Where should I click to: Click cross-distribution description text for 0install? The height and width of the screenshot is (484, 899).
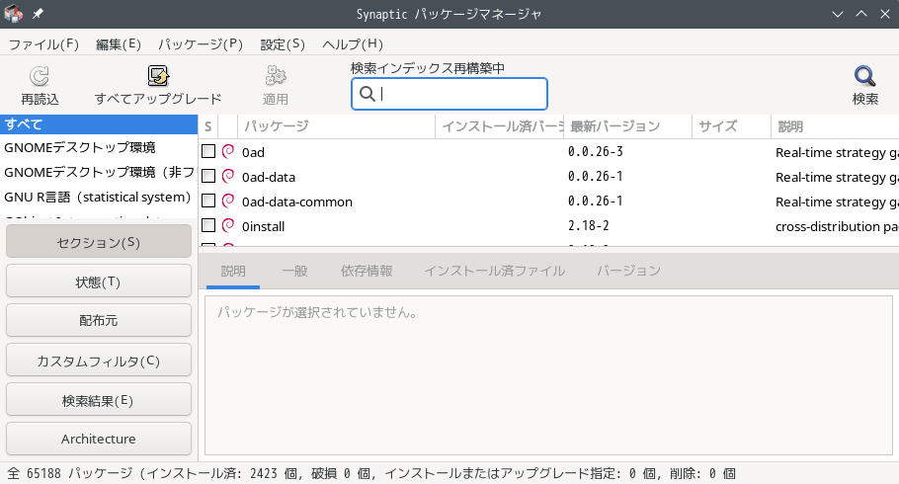[837, 226]
